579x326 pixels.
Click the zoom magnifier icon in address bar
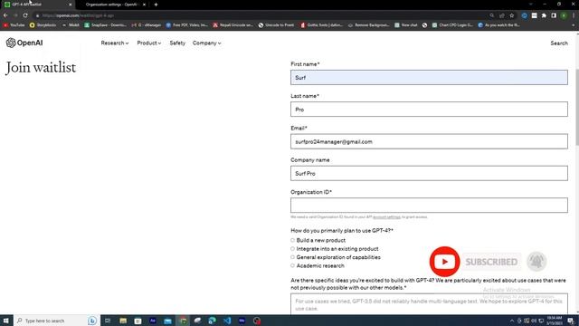click(492, 15)
